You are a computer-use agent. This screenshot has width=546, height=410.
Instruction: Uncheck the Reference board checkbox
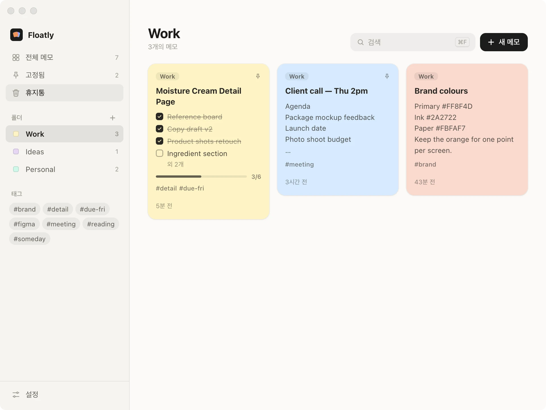pos(160,117)
